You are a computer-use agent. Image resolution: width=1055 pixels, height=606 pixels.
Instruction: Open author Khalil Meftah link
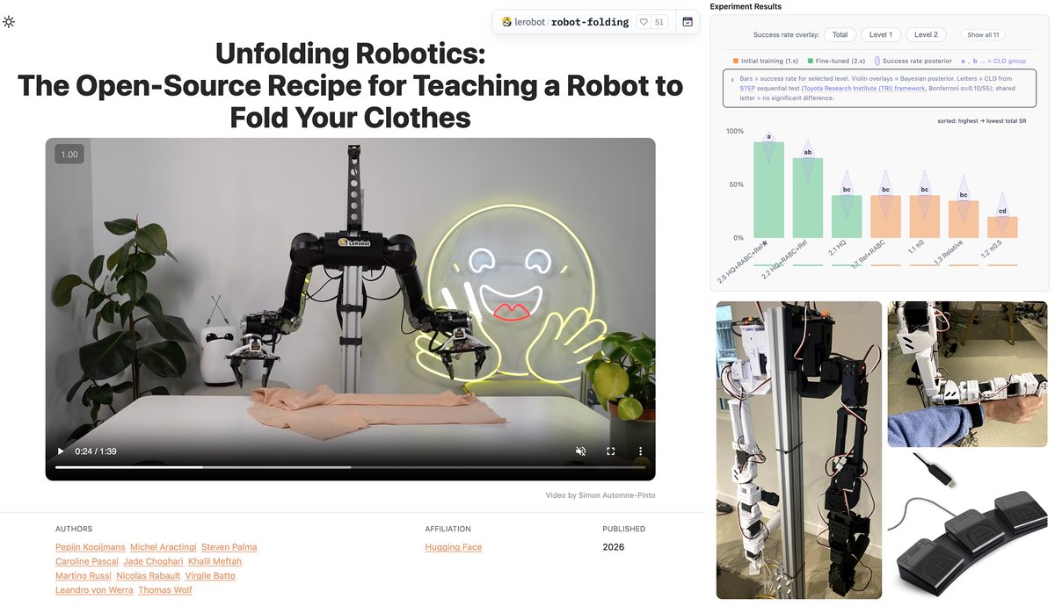(215, 561)
